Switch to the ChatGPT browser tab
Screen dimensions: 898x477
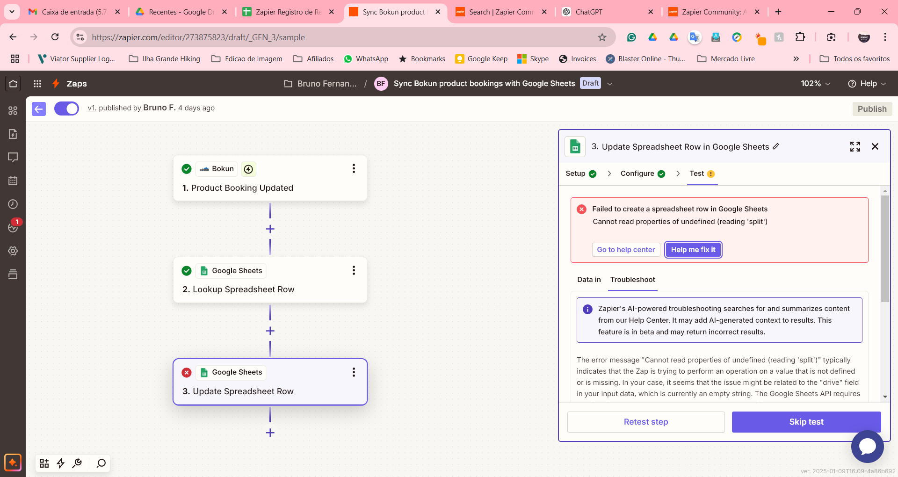tap(608, 12)
